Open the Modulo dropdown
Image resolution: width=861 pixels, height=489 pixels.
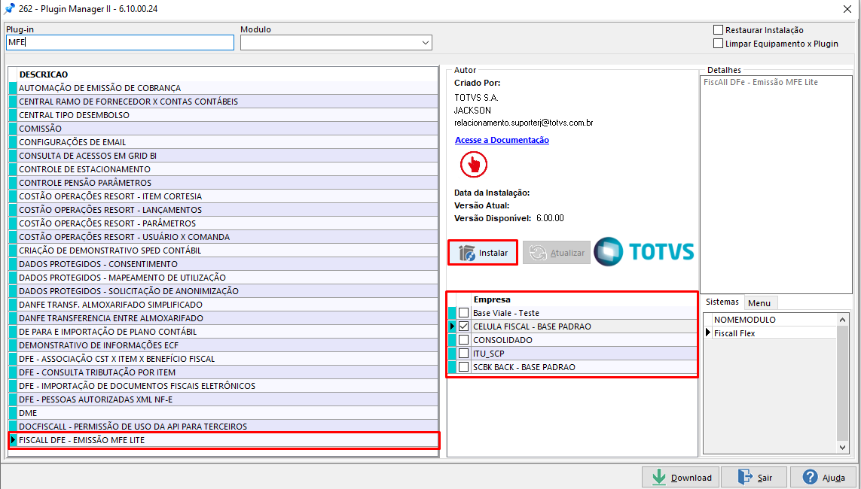425,43
